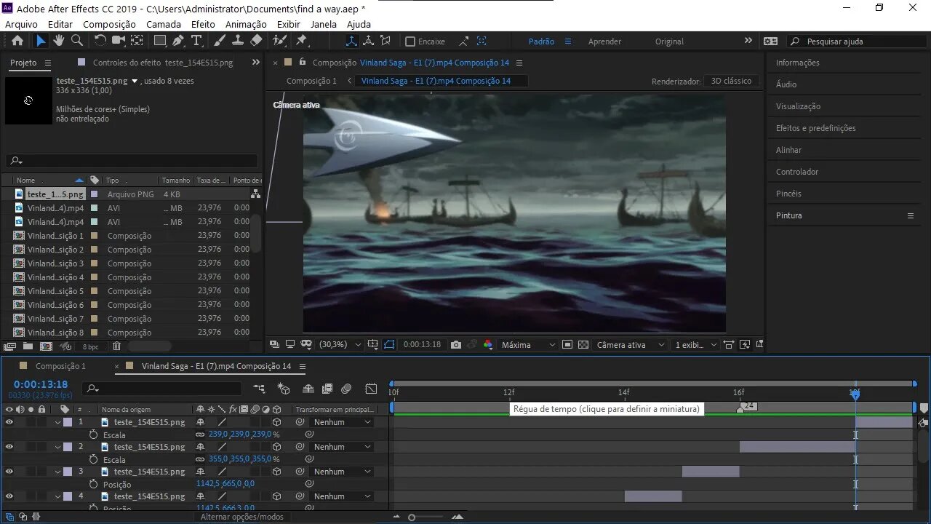Image resolution: width=931 pixels, height=524 pixels.
Task: Click the View Axis Mode icon
Action: (385, 41)
